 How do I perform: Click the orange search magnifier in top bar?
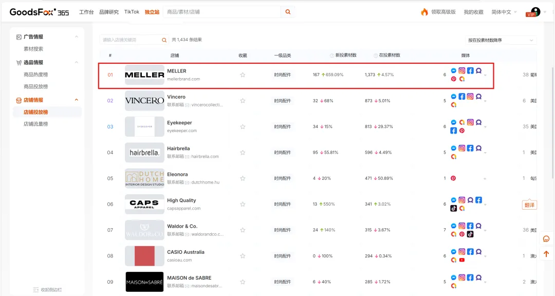tap(288, 12)
